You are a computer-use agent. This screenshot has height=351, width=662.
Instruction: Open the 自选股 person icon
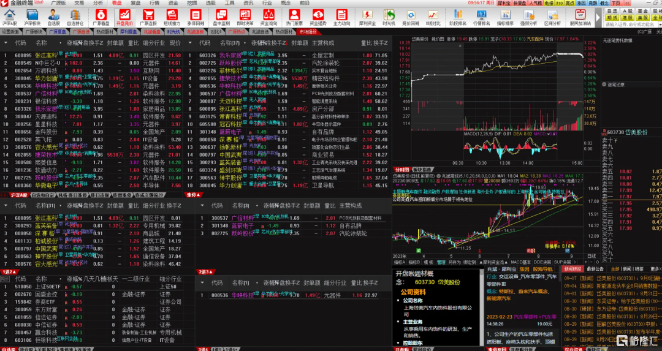tap(53, 16)
